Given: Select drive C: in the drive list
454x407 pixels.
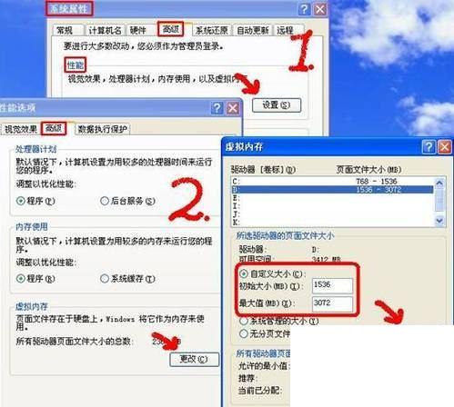Looking at the screenshot, I should tap(332, 182).
